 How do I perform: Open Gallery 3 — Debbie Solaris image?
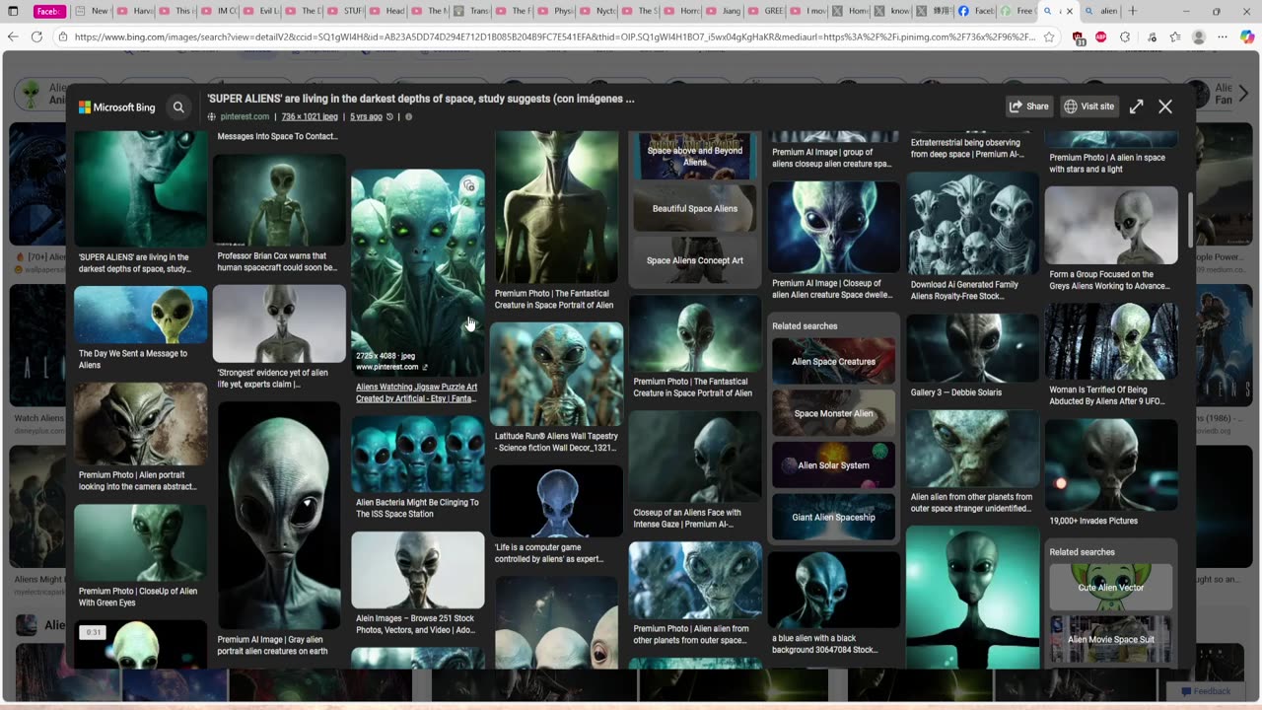point(973,349)
